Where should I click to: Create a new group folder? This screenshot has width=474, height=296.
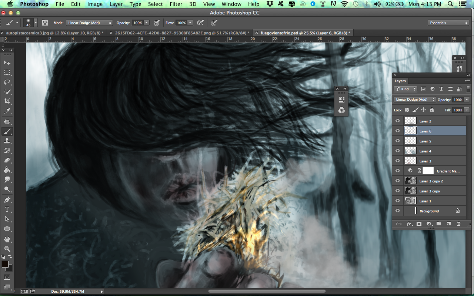pos(439,224)
